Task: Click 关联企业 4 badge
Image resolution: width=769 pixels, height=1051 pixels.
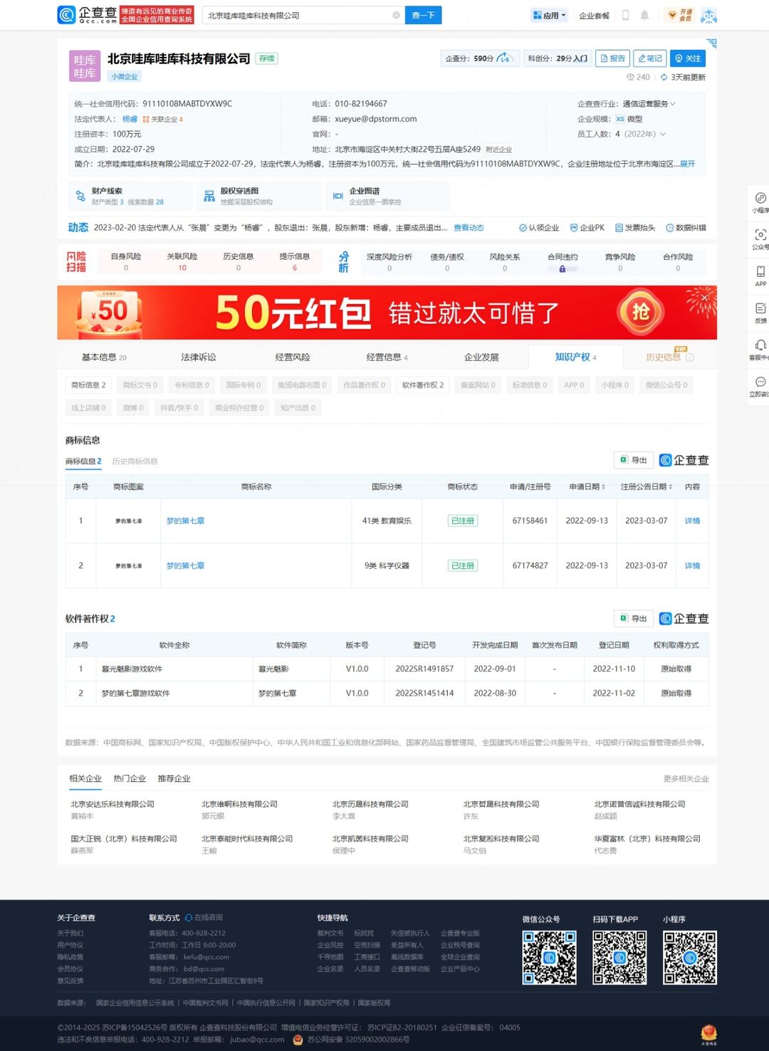Action: click(163, 119)
